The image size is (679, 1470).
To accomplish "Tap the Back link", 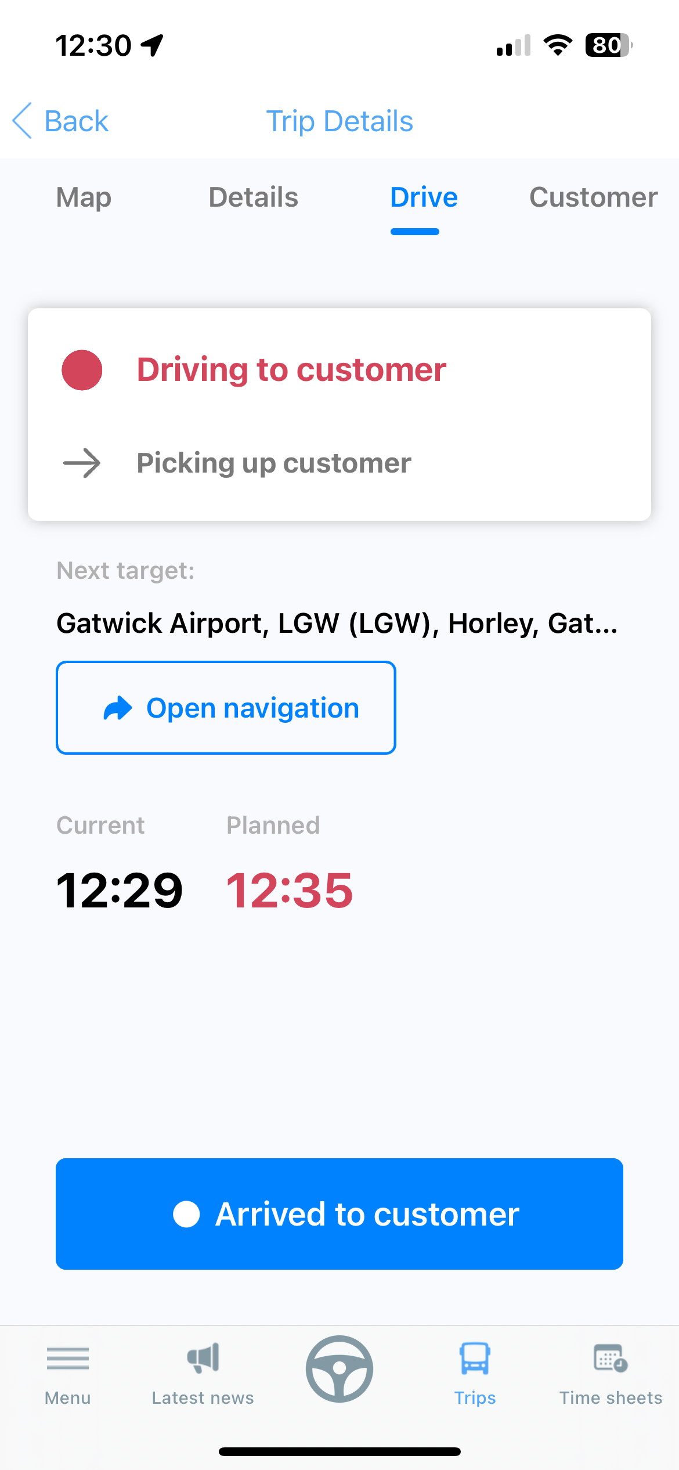I will coord(77,121).
